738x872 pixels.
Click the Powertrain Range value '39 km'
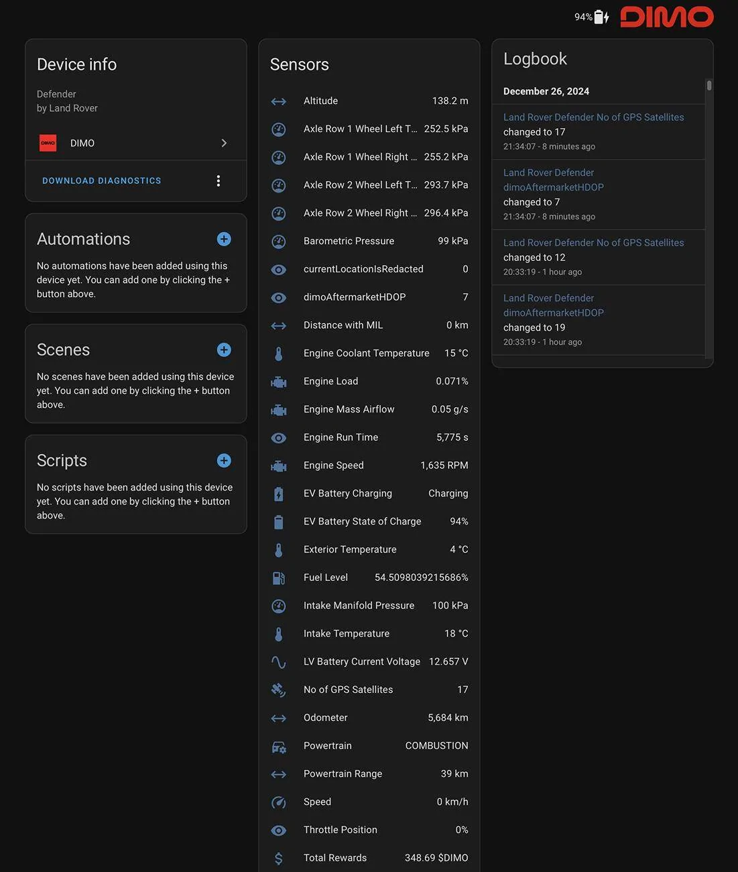click(454, 774)
